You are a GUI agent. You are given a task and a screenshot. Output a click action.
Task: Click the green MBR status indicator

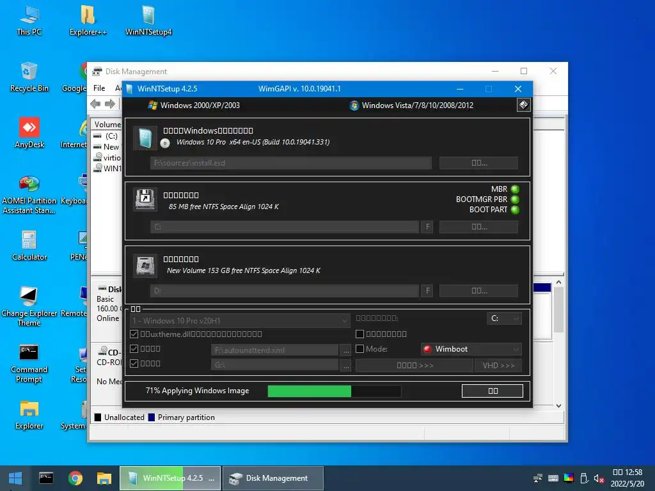click(515, 189)
